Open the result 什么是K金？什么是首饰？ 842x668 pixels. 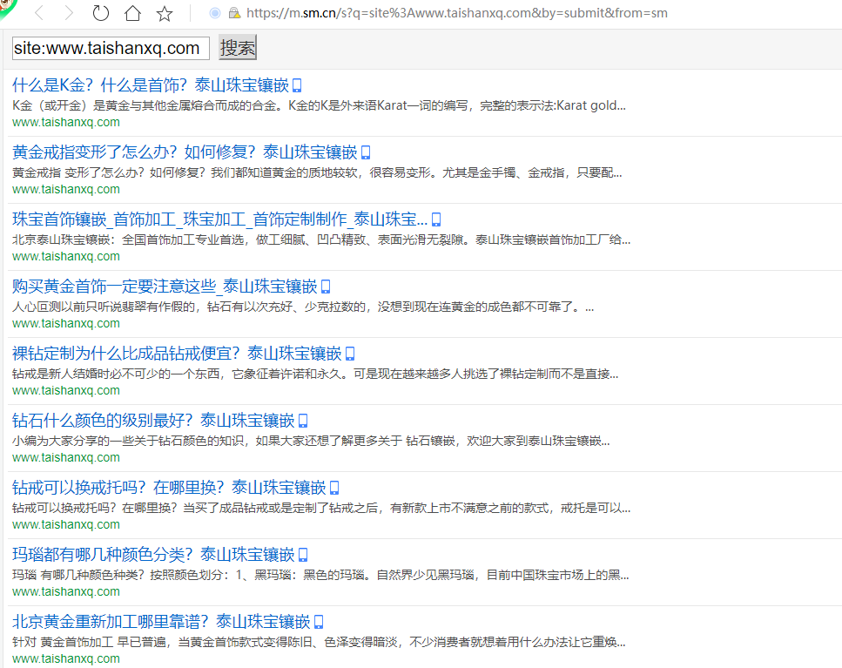coord(148,84)
